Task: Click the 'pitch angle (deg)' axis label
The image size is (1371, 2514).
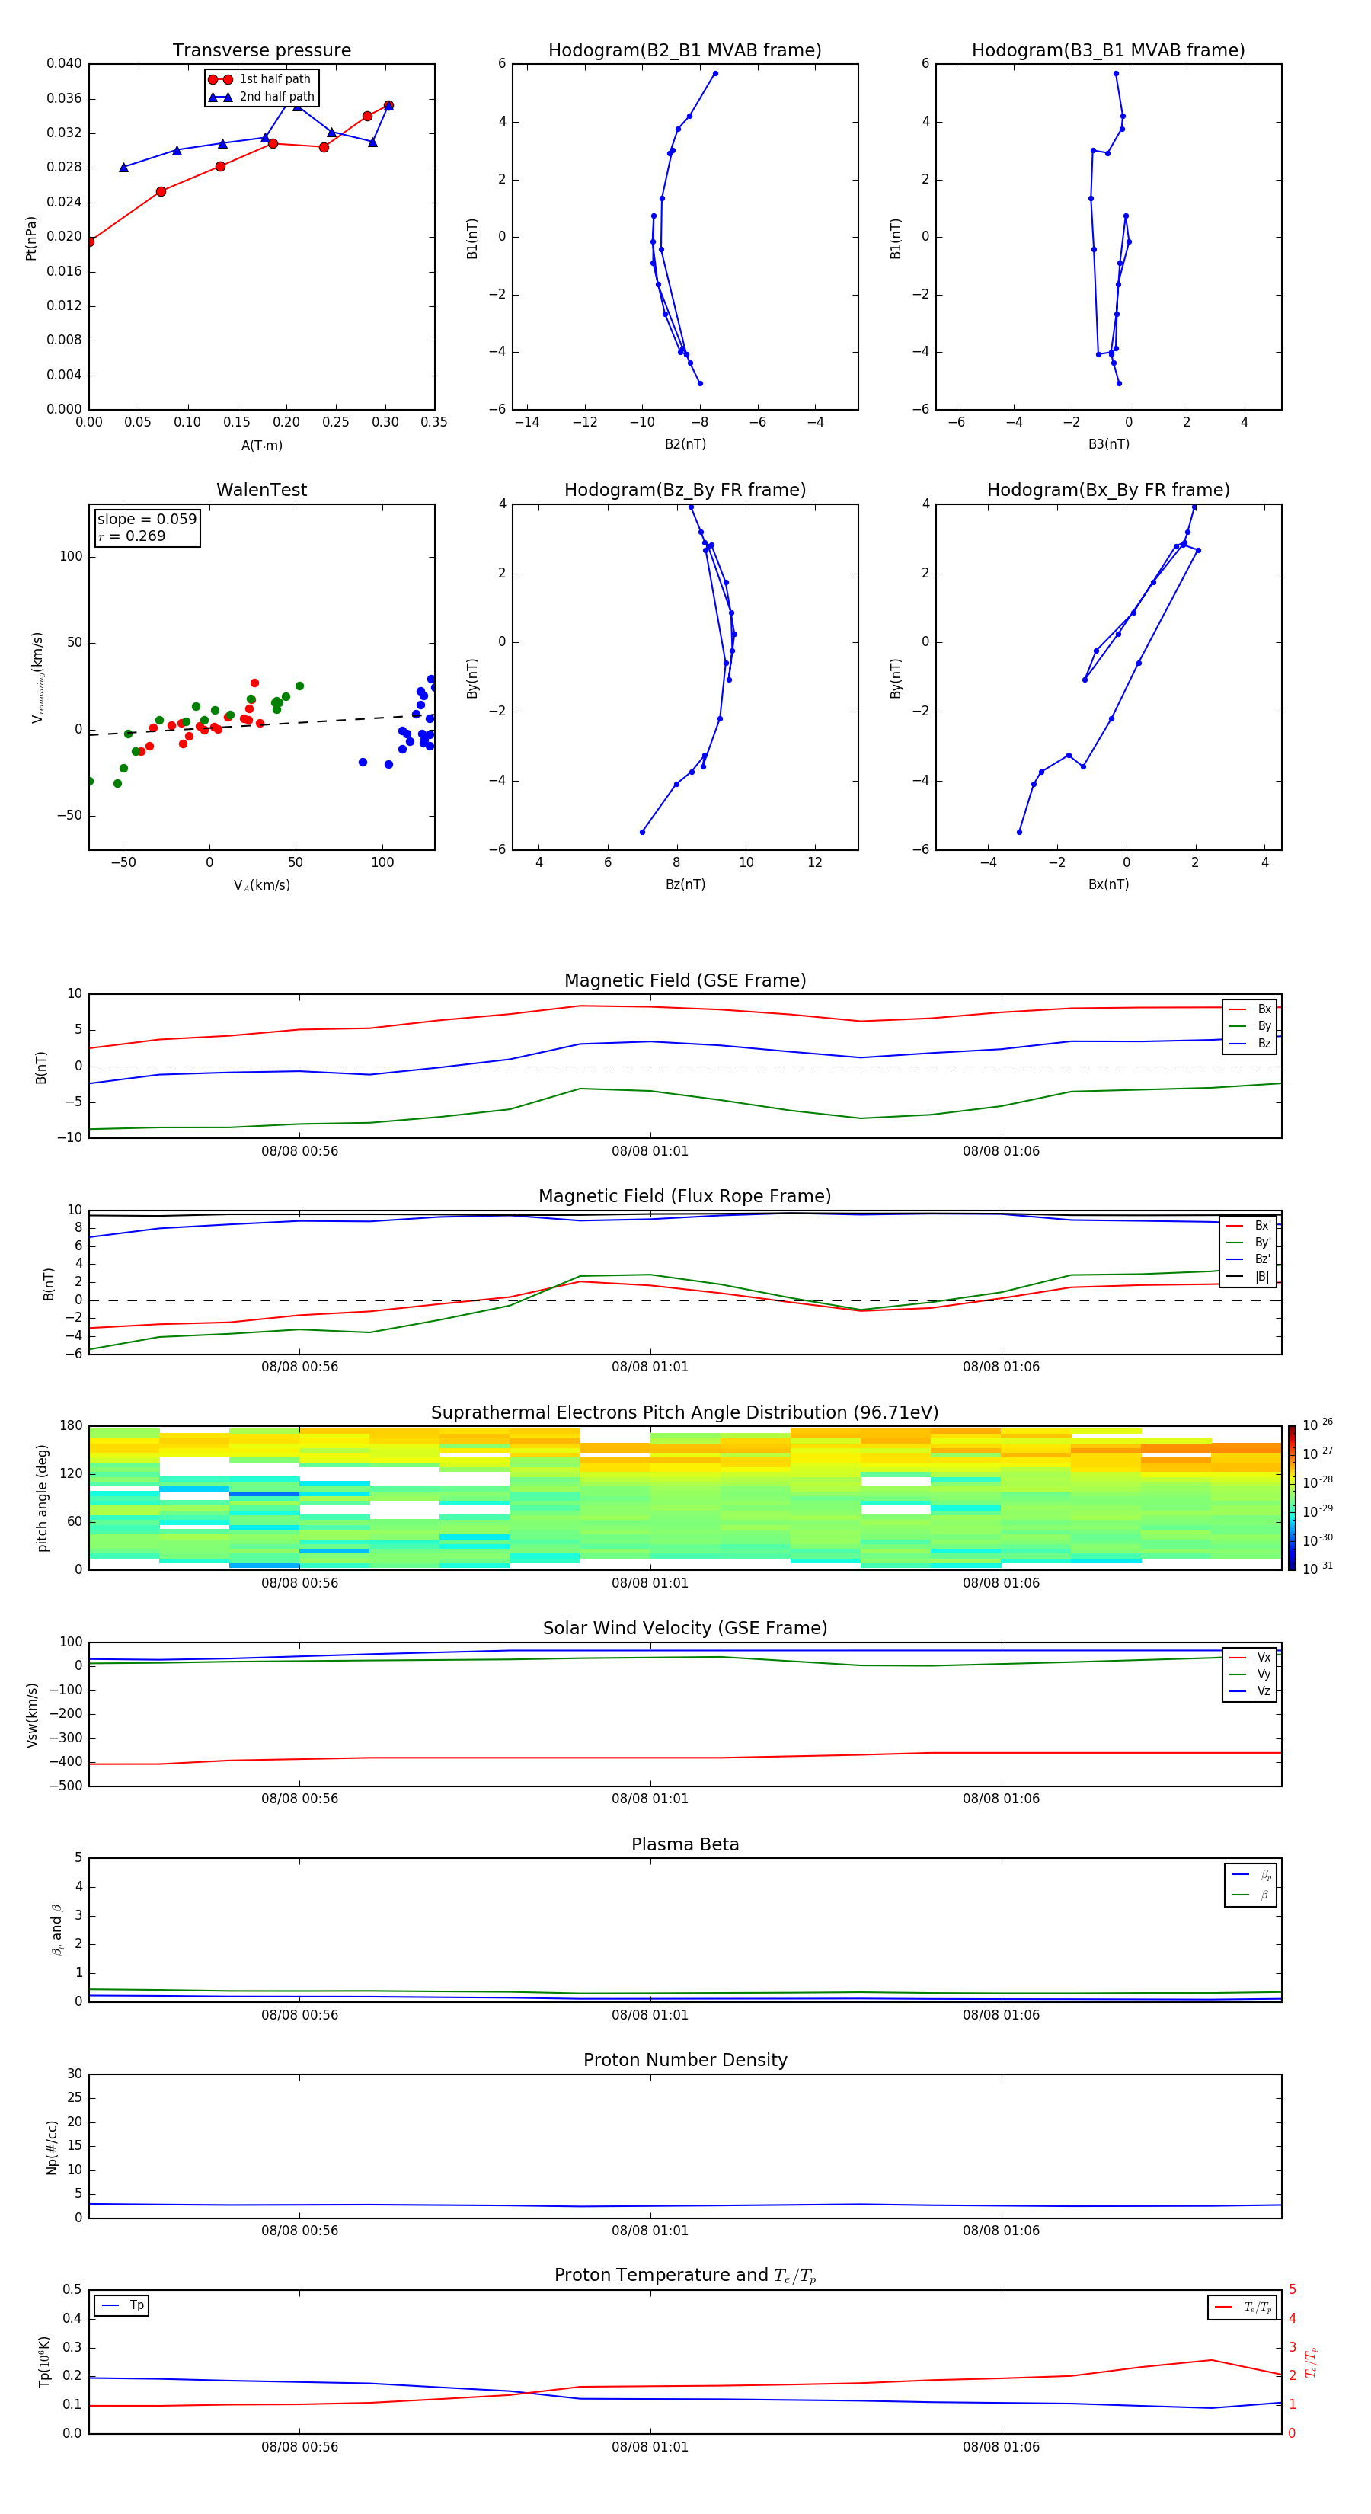Action: [43, 1498]
